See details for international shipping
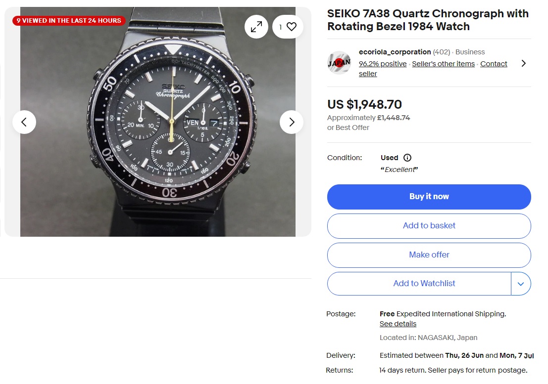The image size is (548, 384). (398, 323)
